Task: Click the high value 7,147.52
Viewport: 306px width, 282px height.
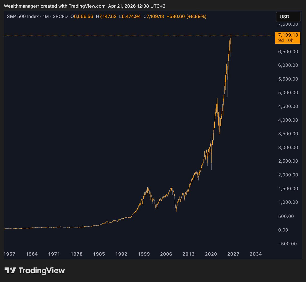Action: [108, 17]
